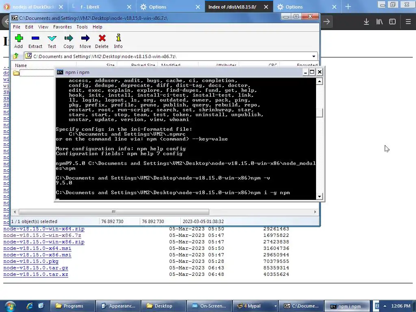Screen dimensions: 416x312
Task: Switch to Desktop taskbar window
Action: point(163,306)
